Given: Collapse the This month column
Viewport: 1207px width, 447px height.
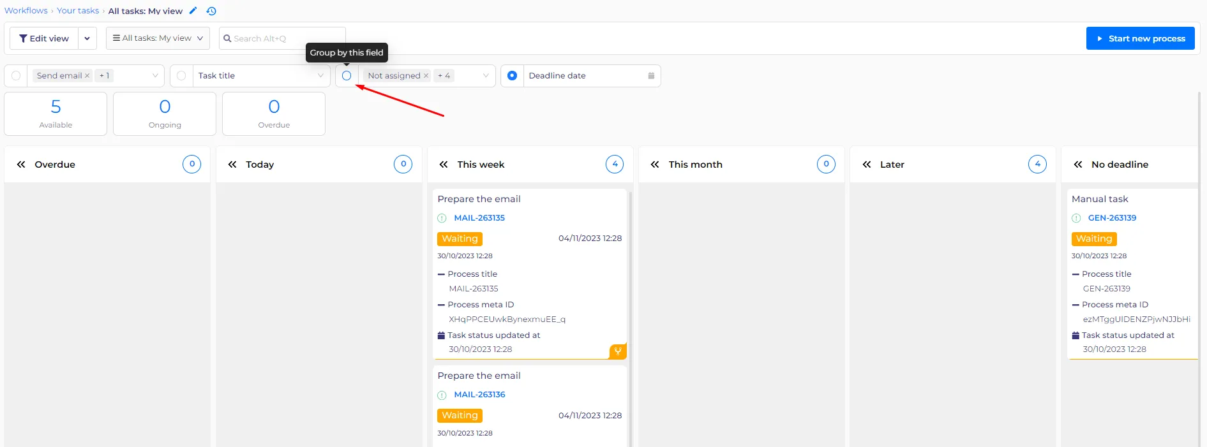Looking at the screenshot, I should 655,165.
